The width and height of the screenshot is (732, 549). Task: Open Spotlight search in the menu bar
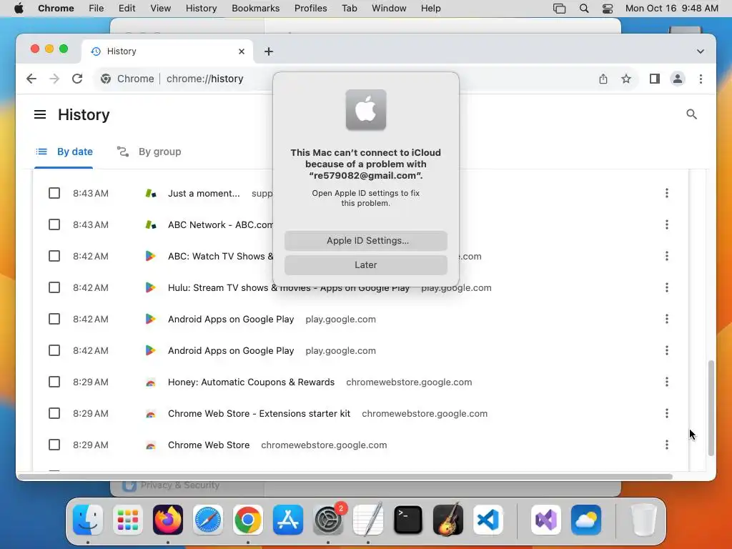tap(583, 9)
